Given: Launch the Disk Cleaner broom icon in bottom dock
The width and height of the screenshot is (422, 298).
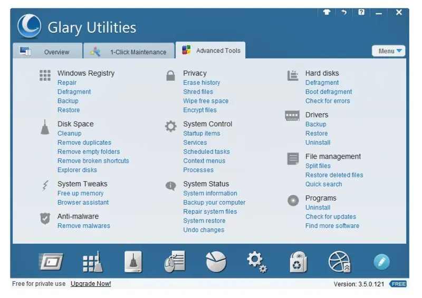Looking at the screenshot, I should tap(133, 262).
